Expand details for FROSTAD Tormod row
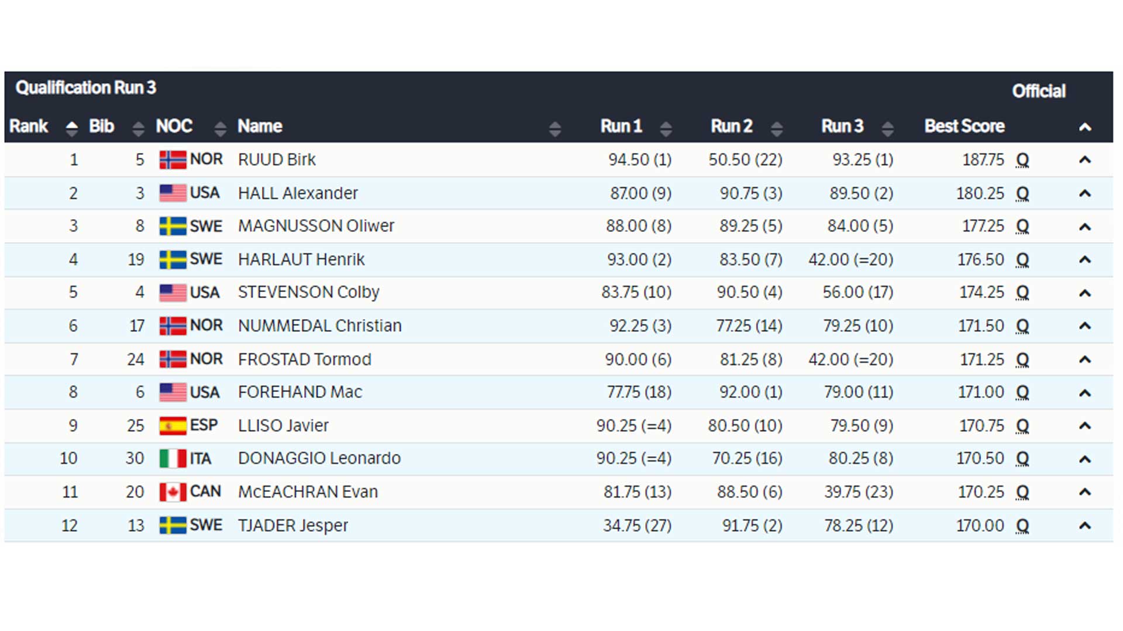Screen dimensions: 1123x631 point(1085,359)
